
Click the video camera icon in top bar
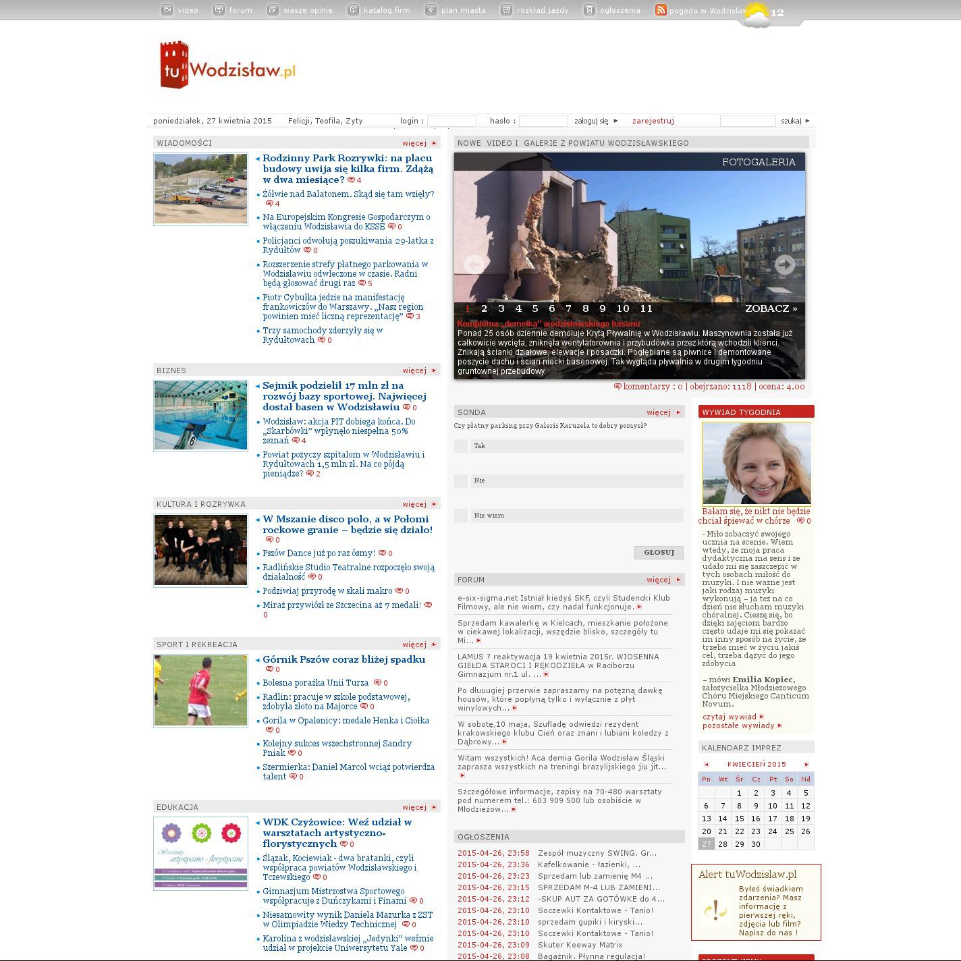pos(167,9)
